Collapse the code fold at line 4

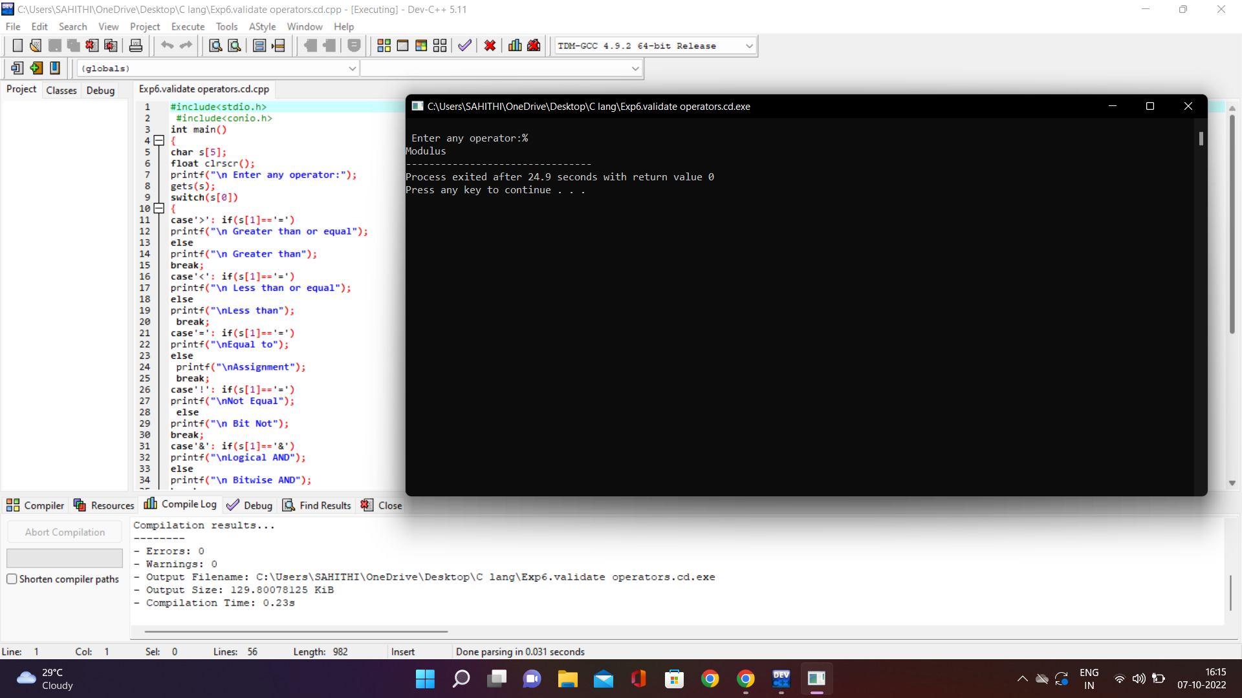point(158,140)
